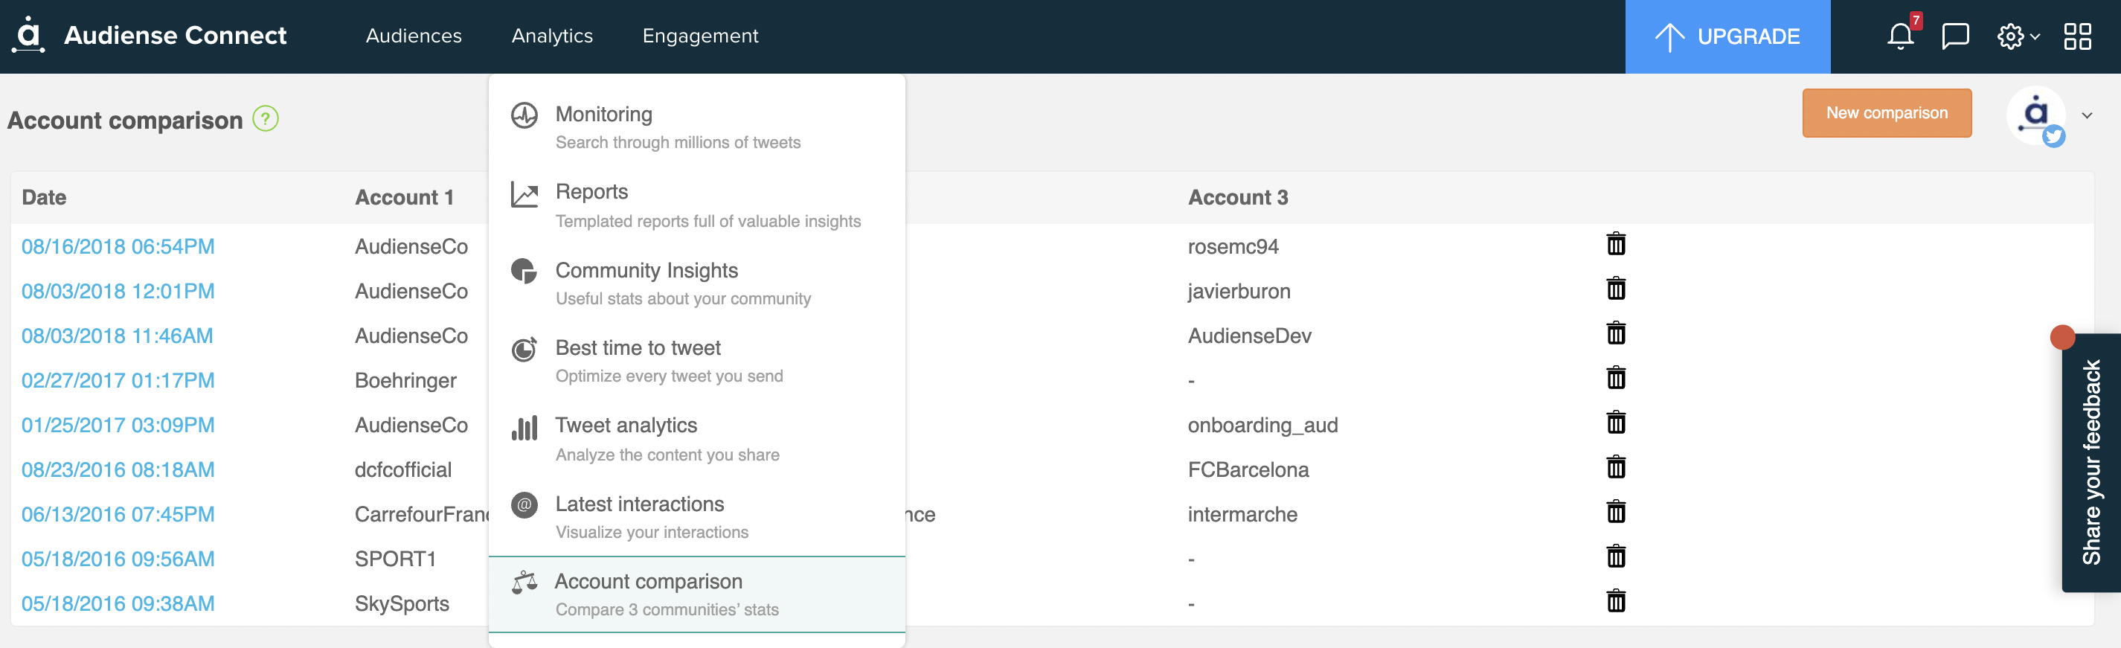The image size is (2121, 648).
Task: Open comparison dated 08/23/2016 08:18AM
Action: pyautogui.click(x=118, y=469)
